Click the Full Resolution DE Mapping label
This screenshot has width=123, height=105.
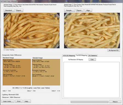pyautogui.click(x=76, y=60)
